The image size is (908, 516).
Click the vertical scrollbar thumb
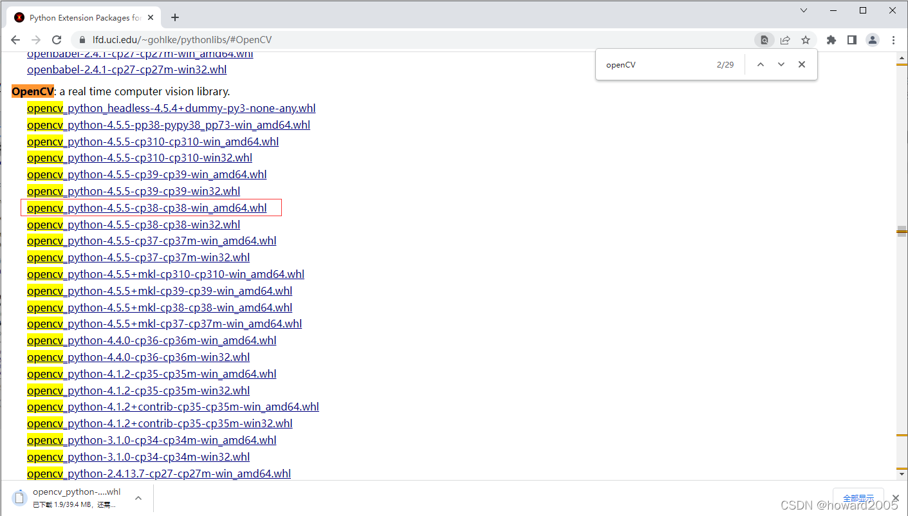[902, 231]
